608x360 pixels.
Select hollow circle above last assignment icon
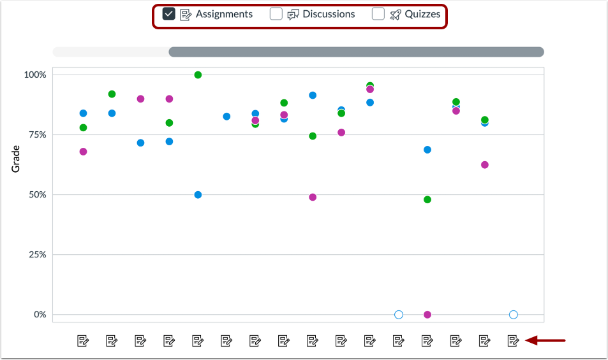click(514, 315)
